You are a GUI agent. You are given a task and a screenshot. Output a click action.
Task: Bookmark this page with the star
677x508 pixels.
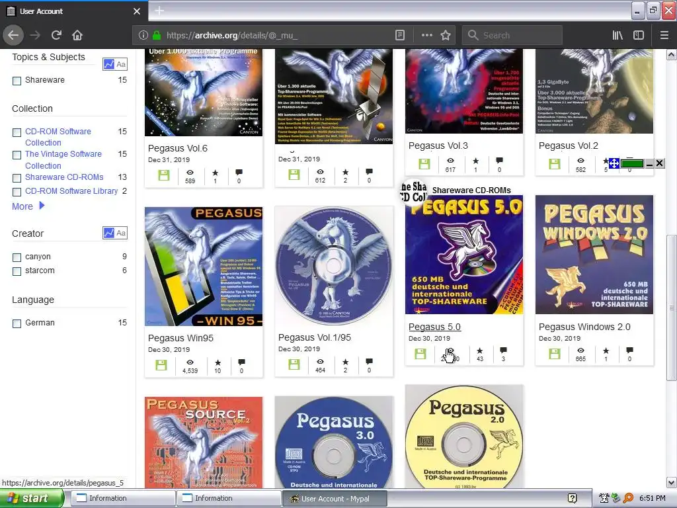[x=446, y=35]
